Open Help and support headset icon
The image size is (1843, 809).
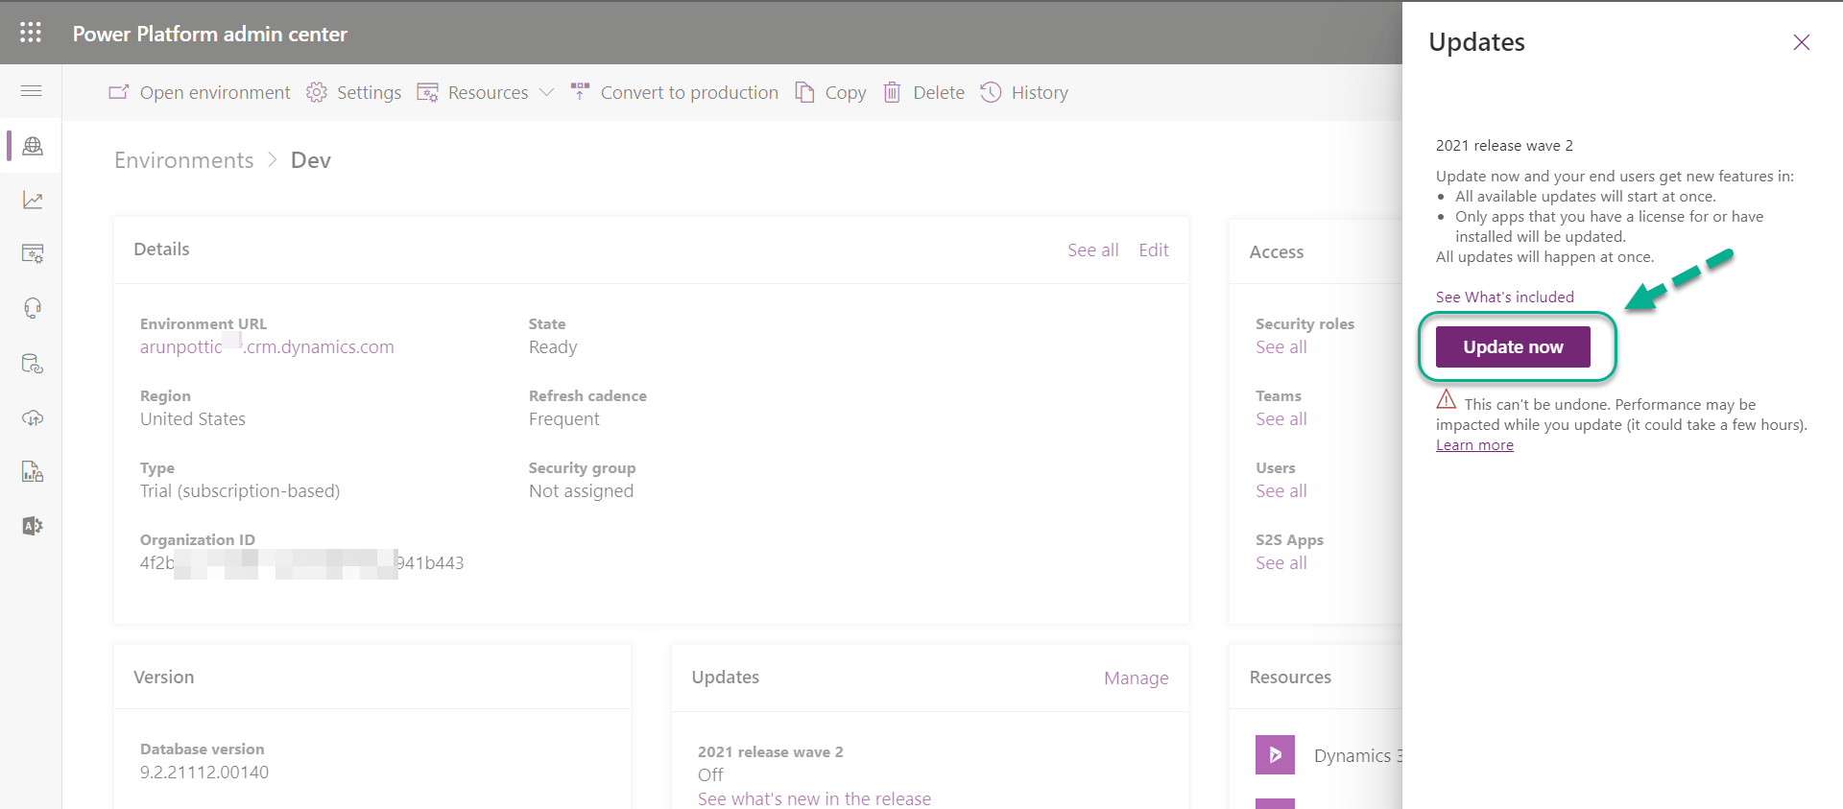click(33, 308)
